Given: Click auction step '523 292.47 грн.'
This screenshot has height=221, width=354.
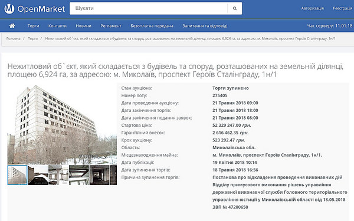Looking at the screenshot, I should point(229,140).
